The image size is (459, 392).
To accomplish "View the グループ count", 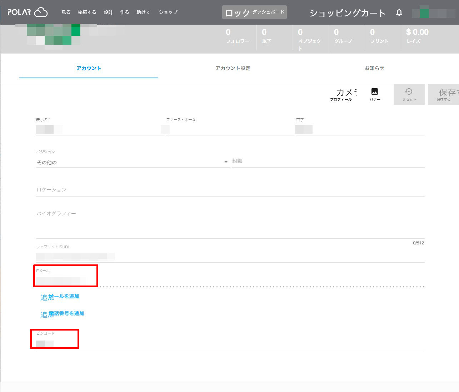I will tap(343, 36).
